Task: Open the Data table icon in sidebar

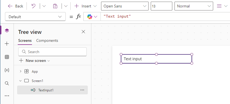Action: (7, 57)
